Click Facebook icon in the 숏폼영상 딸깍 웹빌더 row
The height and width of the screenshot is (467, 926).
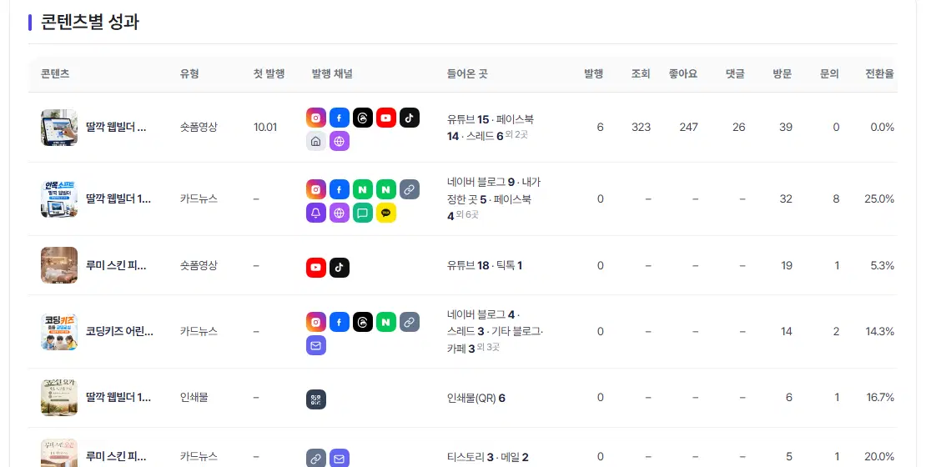(x=339, y=118)
